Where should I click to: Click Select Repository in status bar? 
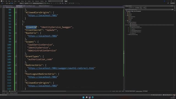pos(168,95)
